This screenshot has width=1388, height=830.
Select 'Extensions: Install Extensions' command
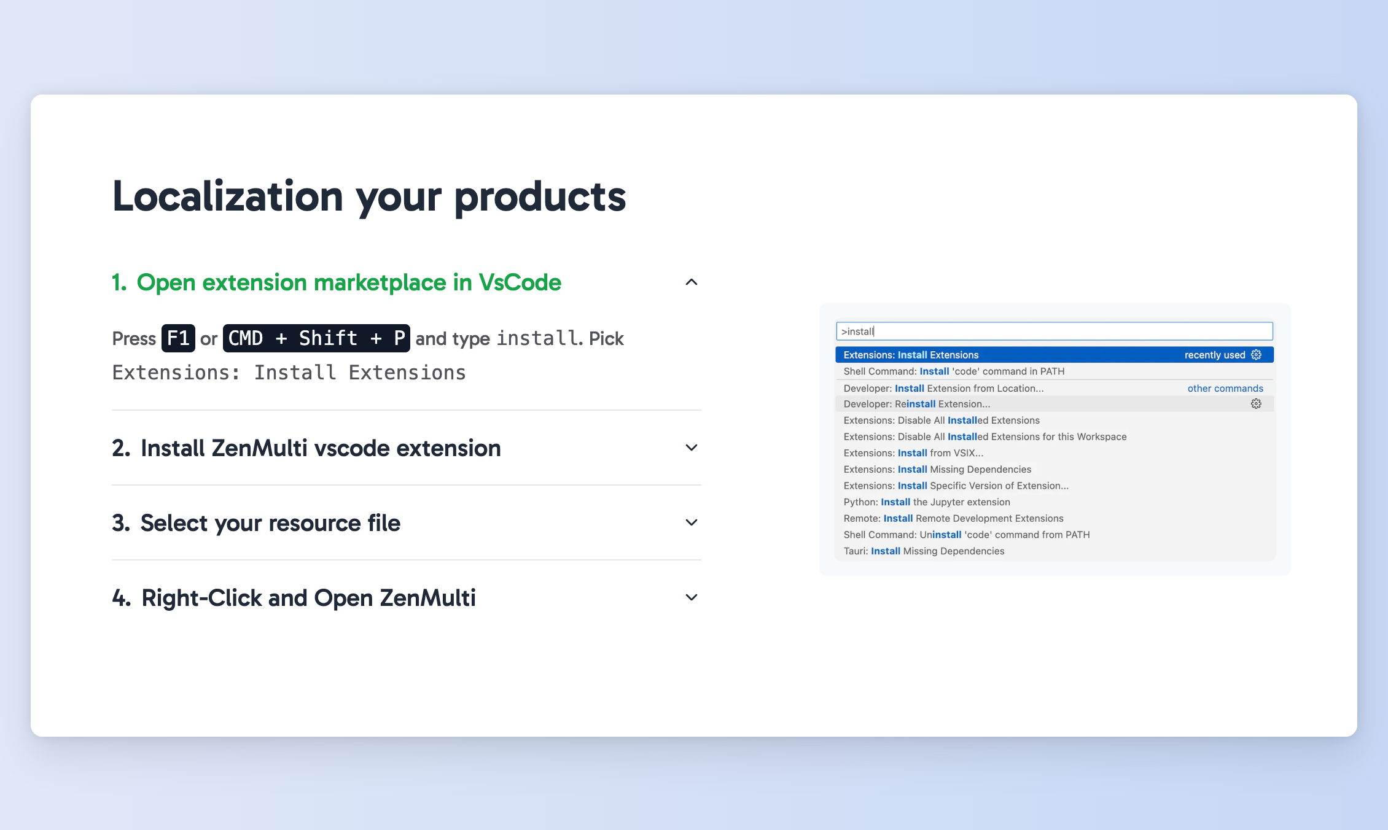coord(911,355)
